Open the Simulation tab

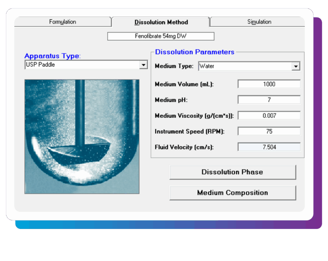(x=259, y=22)
